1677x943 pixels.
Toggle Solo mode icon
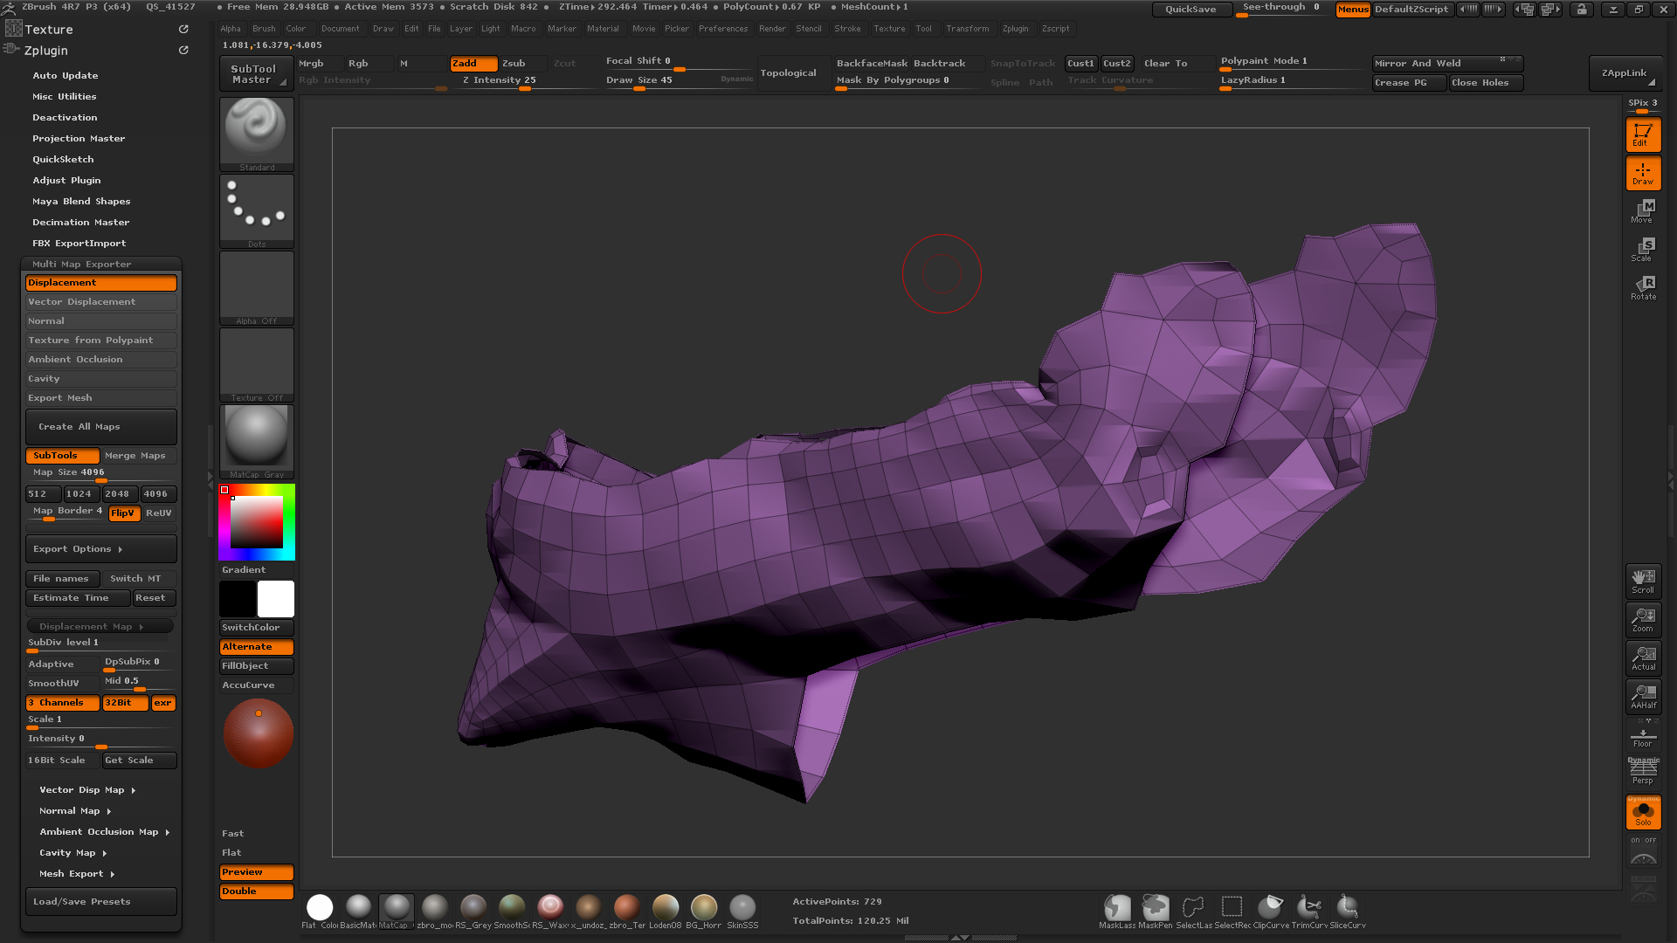pyautogui.click(x=1643, y=812)
